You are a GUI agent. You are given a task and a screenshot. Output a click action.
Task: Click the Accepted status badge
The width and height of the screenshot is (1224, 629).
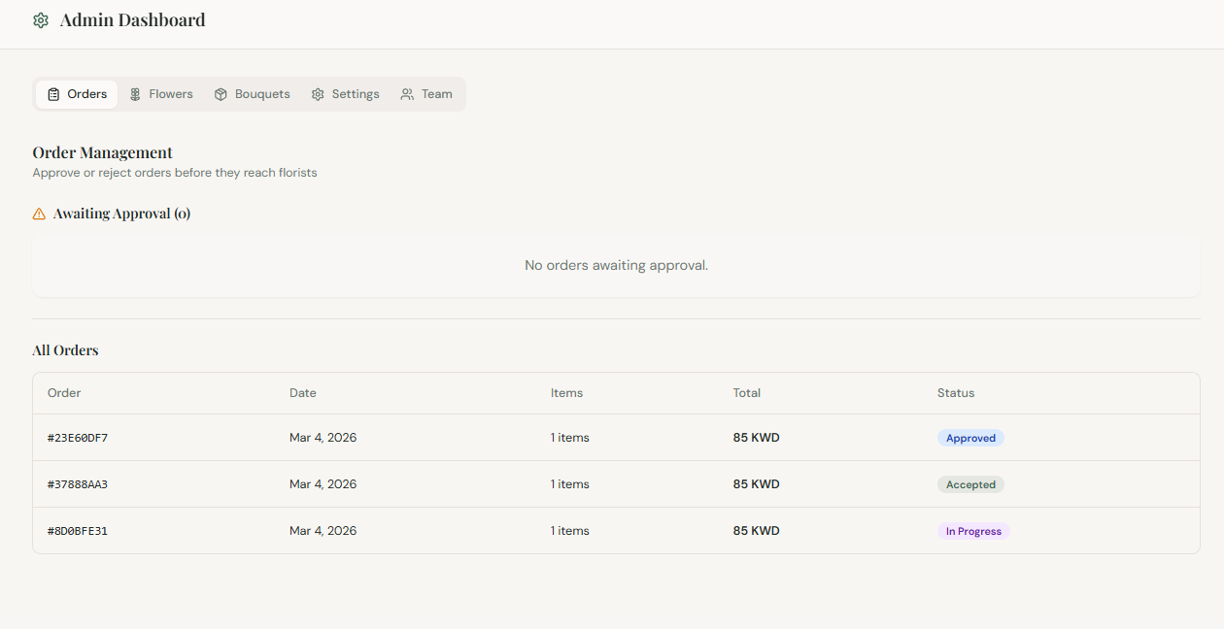[x=970, y=484]
